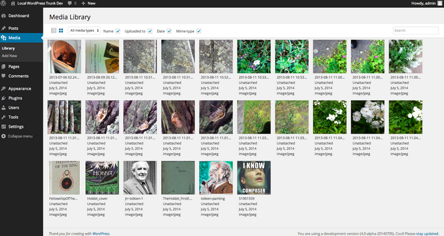Image resolution: width=444 pixels, height=236 pixels.
Task: Open the comments bubble in admin bar
Action: [x=69, y=3]
